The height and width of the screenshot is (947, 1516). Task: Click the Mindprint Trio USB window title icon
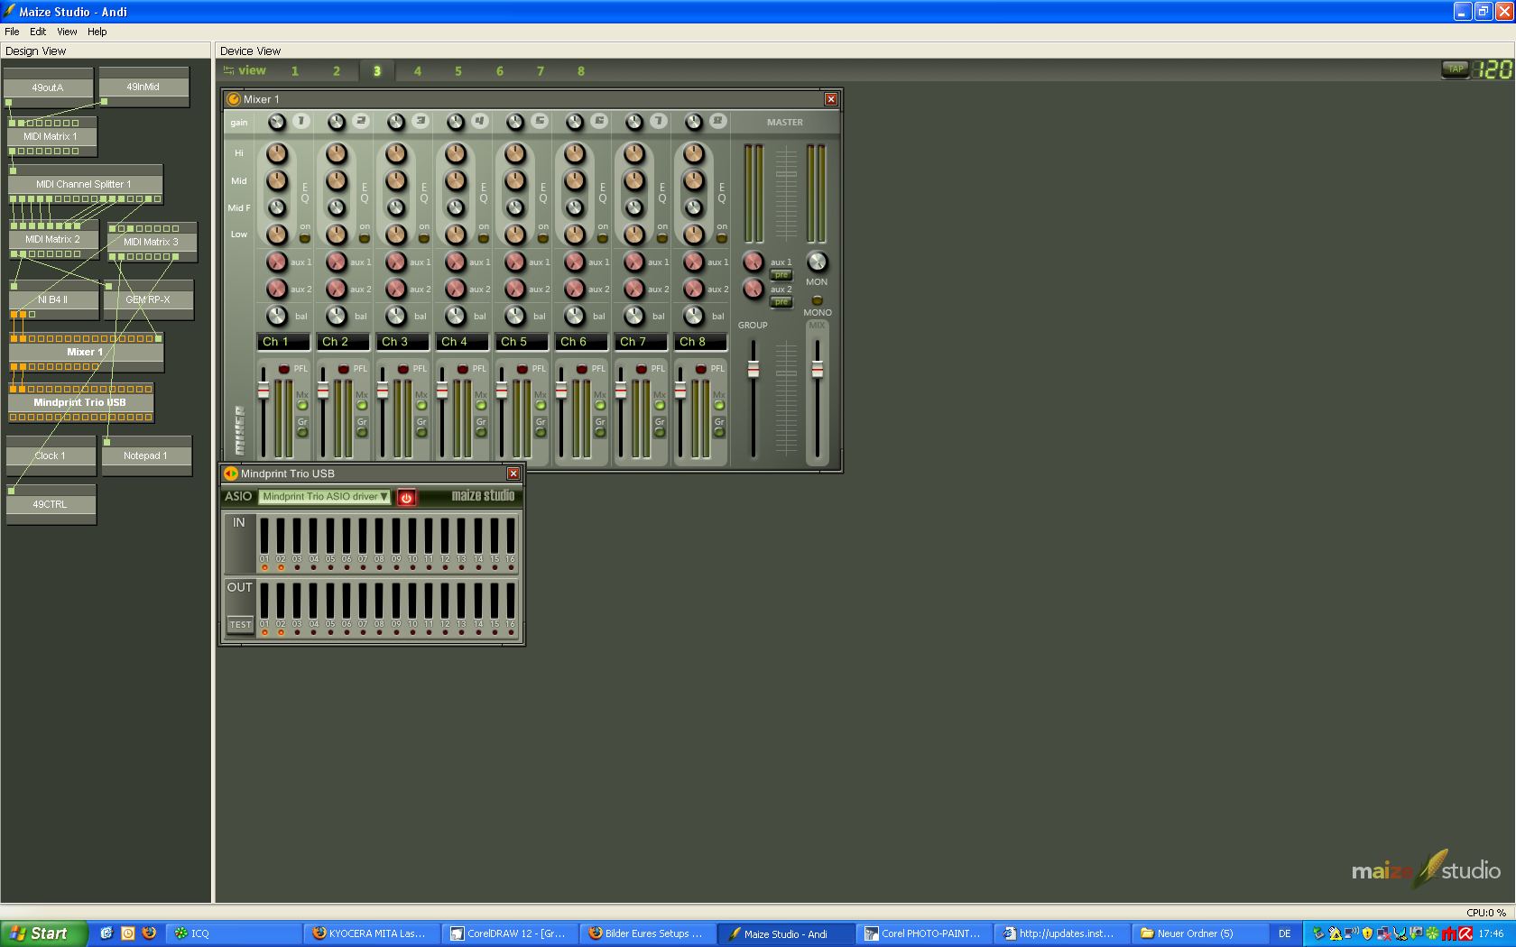point(230,473)
